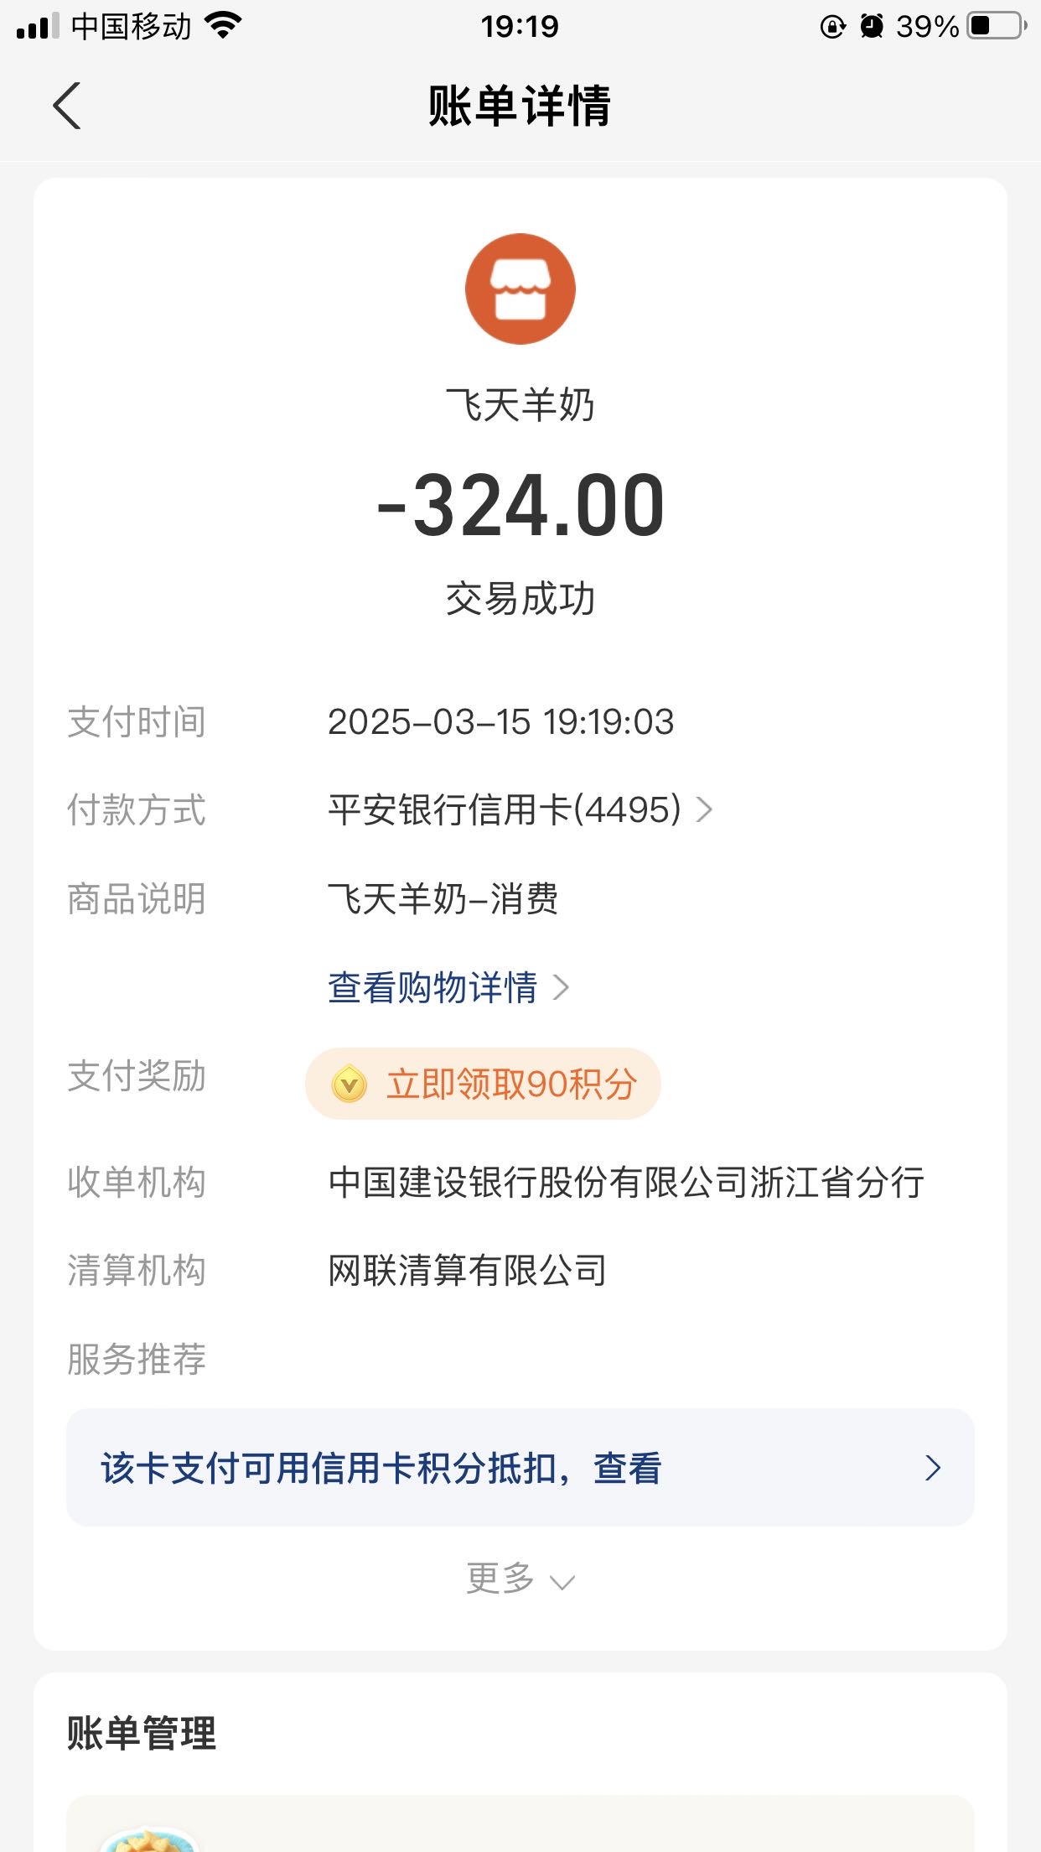
Task: Tap the 账单管理 section header
Action: coord(142,1733)
